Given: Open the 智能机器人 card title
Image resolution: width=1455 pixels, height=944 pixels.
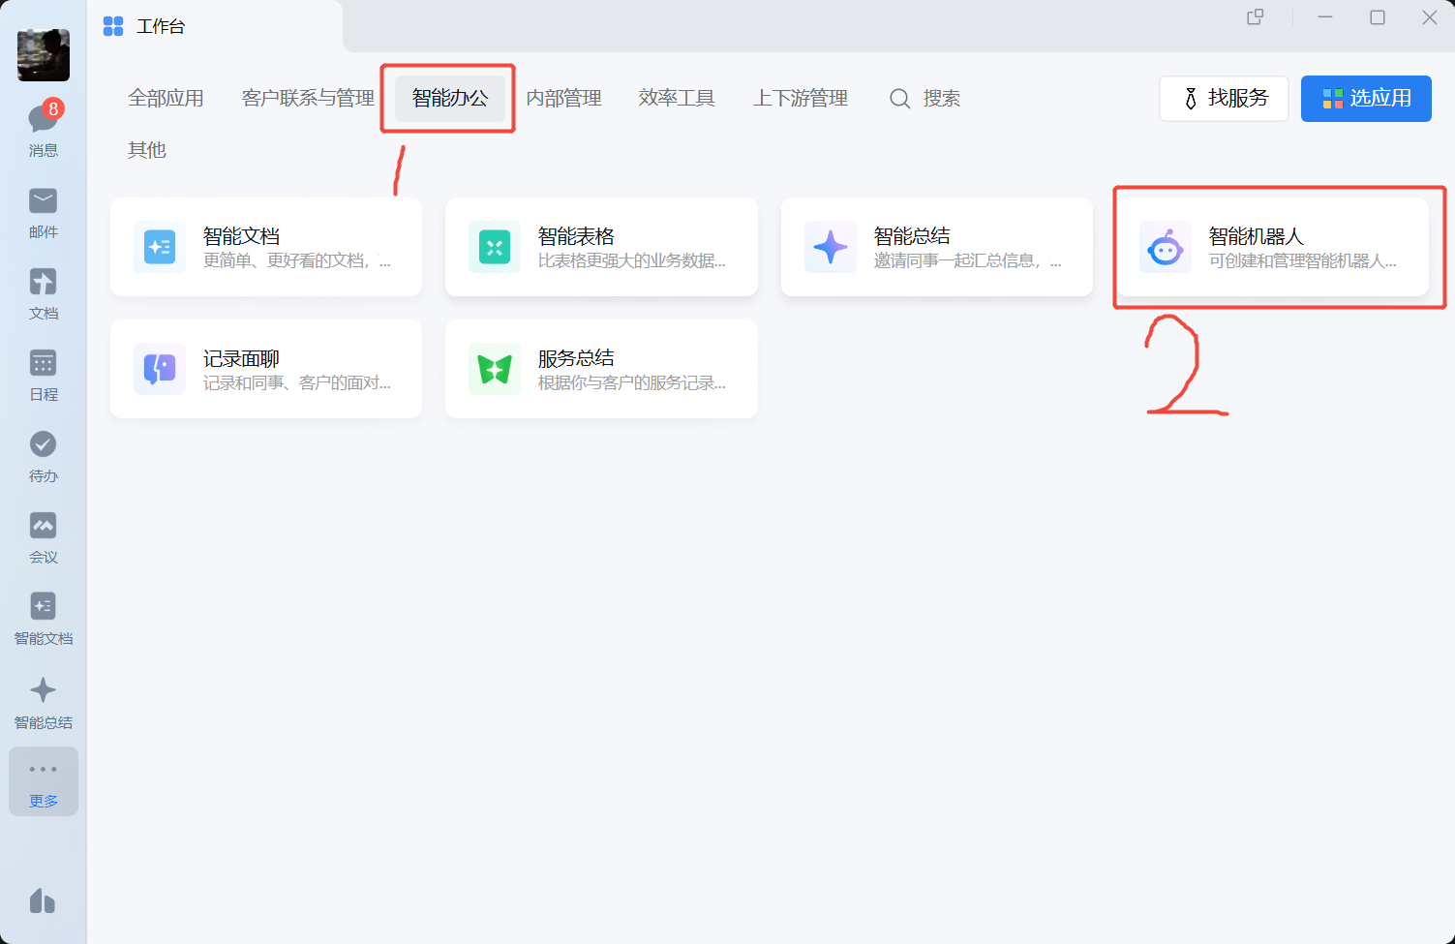Looking at the screenshot, I should (x=1257, y=236).
